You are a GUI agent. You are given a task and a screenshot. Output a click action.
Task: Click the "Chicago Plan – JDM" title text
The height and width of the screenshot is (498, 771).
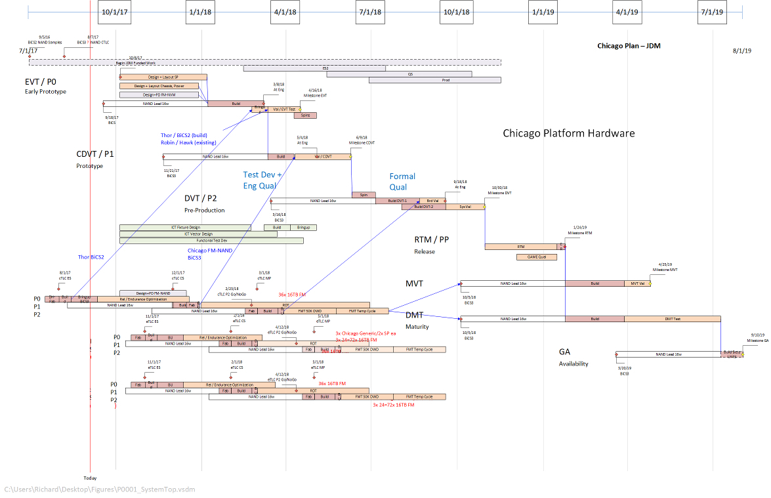[629, 46]
